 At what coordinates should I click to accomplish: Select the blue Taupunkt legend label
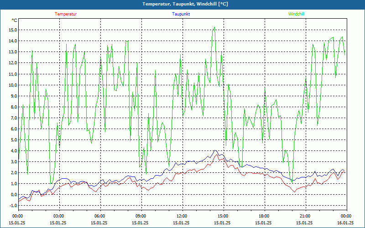click(x=181, y=14)
